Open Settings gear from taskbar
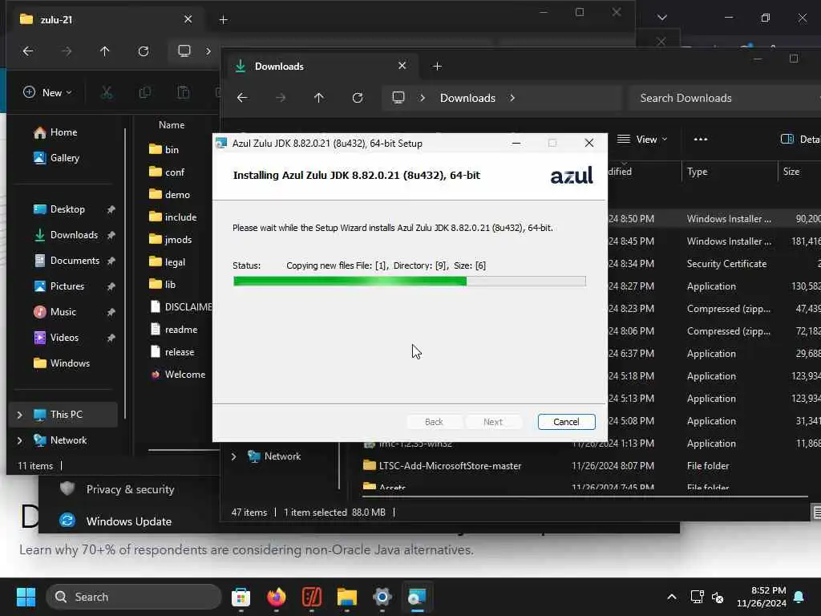This screenshot has height=616, width=821. click(382, 597)
